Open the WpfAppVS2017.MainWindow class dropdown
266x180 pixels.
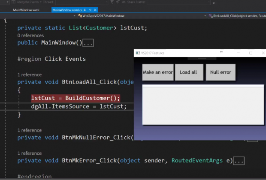[x=129, y=15]
